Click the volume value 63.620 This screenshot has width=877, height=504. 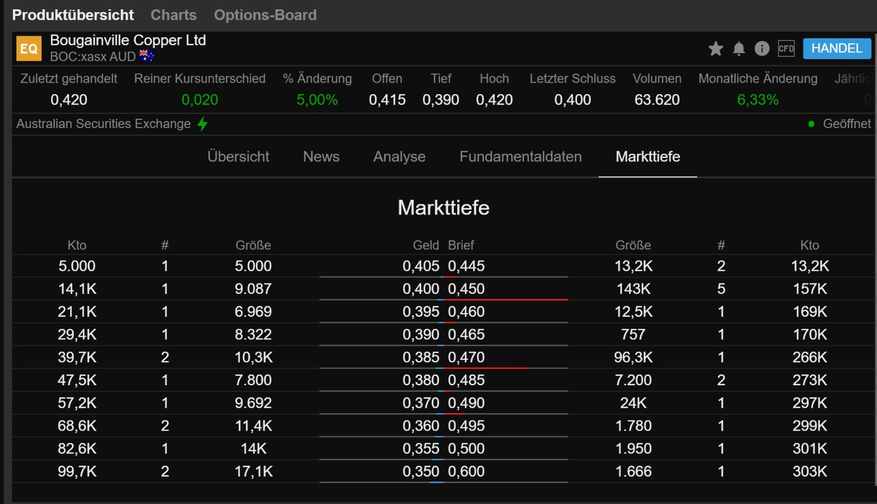pyautogui.click(x=657, y=100)
